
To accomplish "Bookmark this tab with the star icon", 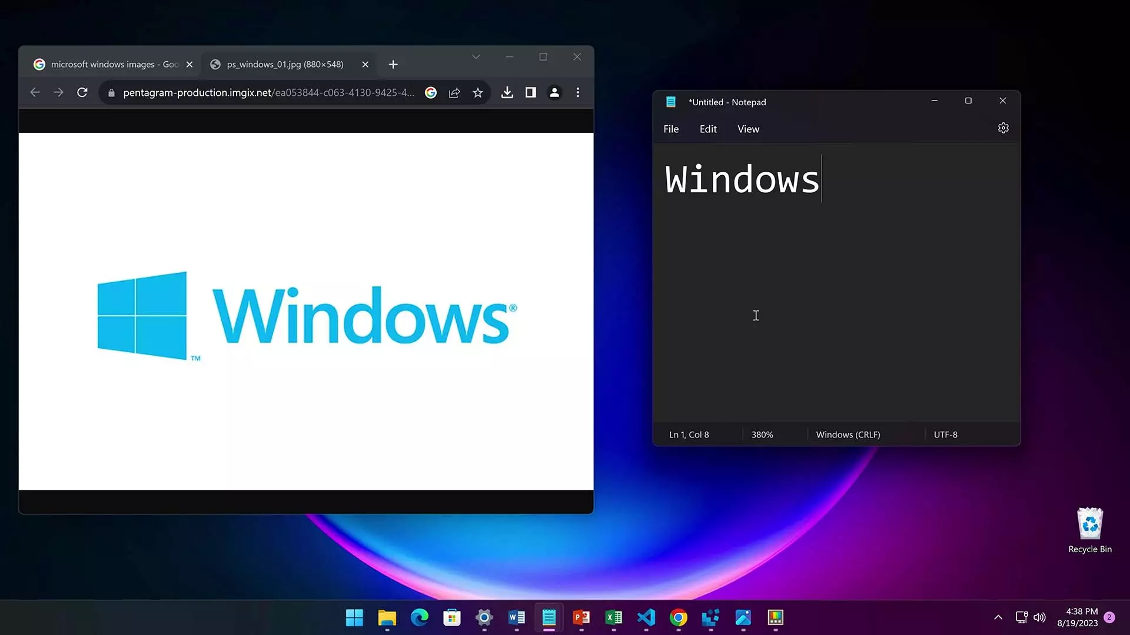I will pos(478,92).
